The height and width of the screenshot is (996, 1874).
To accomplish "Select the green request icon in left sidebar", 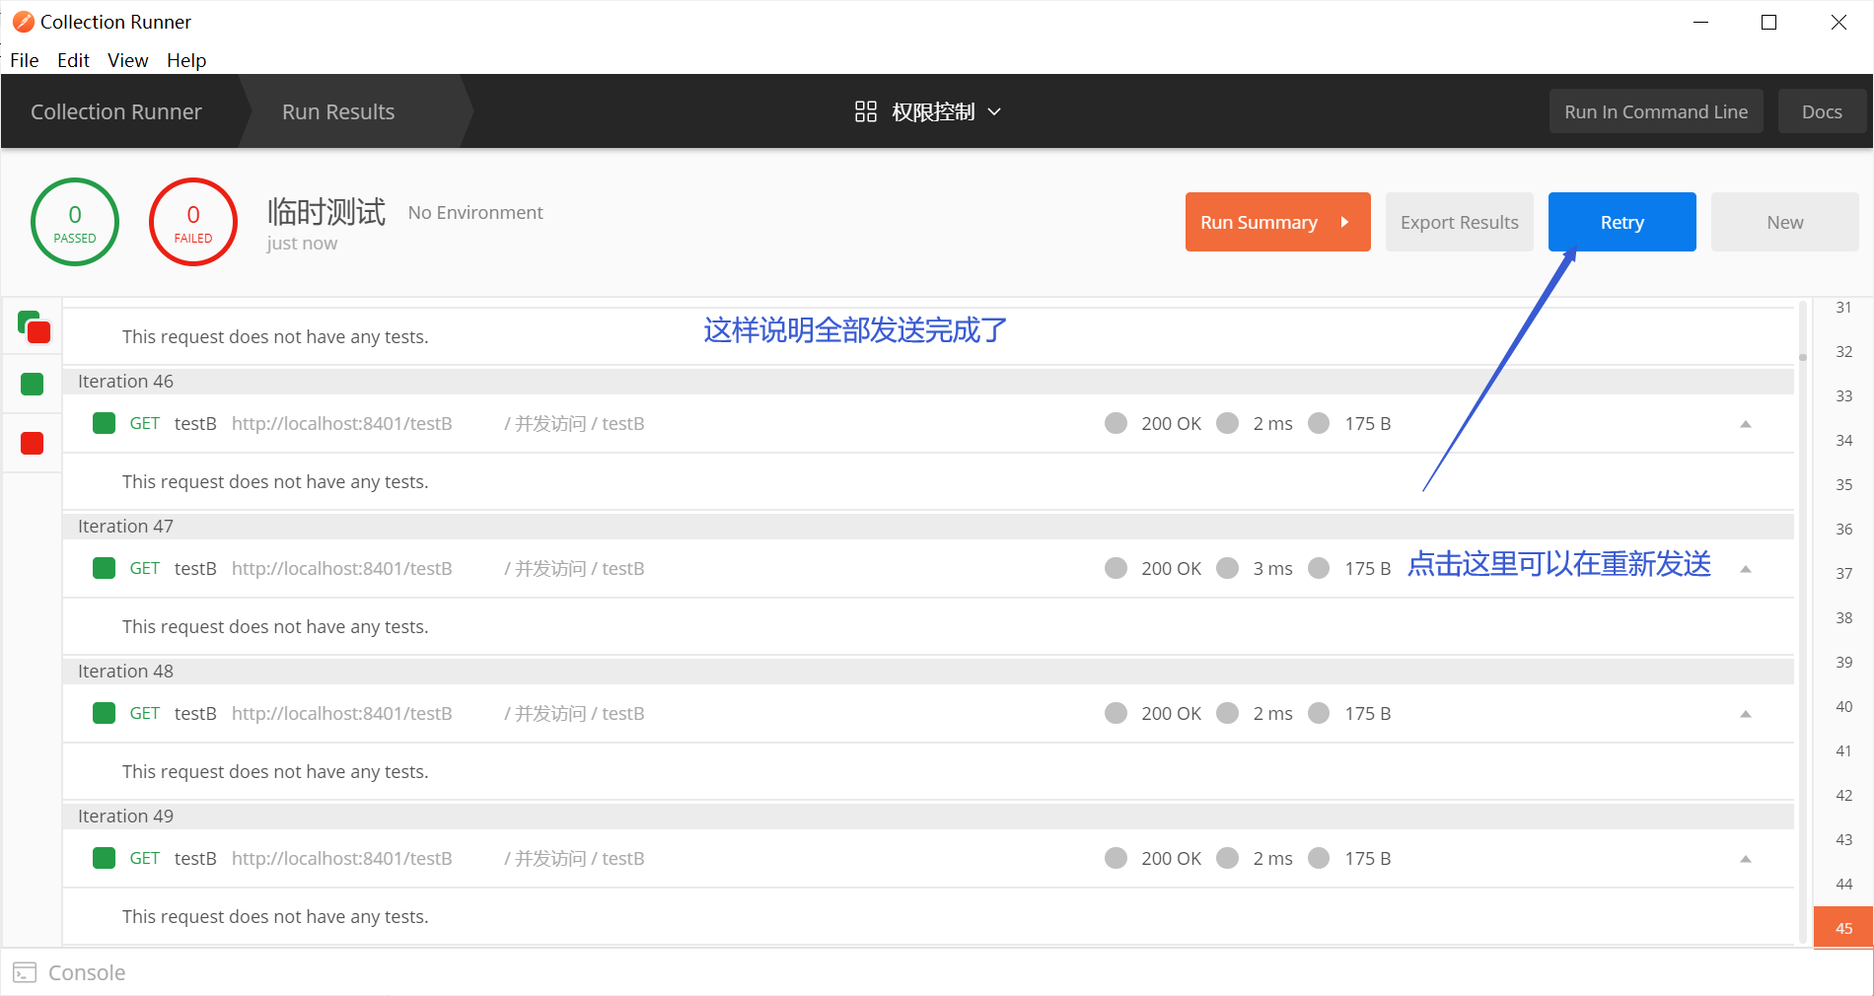I will click(x=33, y=384).
